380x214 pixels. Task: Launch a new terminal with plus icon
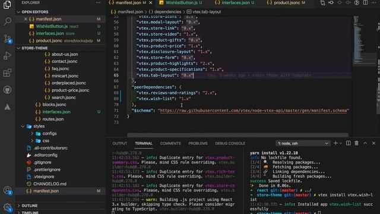[x=335, y=143]
